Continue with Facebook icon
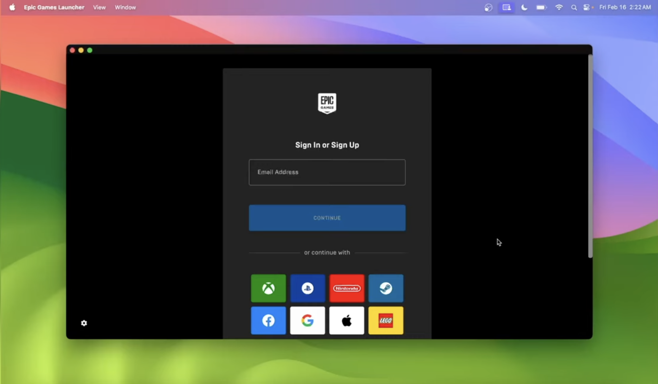This screenshot has height=384, width=658. (x=268, y=321)
